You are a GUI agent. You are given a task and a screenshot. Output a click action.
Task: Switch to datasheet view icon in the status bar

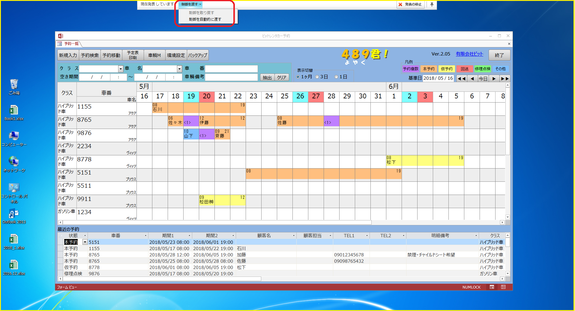[503, 287]
